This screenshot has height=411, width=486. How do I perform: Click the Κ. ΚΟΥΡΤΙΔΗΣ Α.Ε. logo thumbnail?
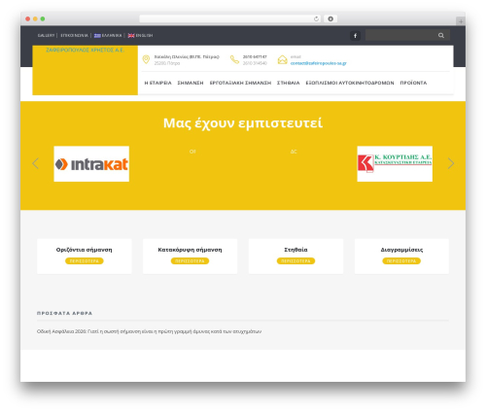tap(395, 164)
